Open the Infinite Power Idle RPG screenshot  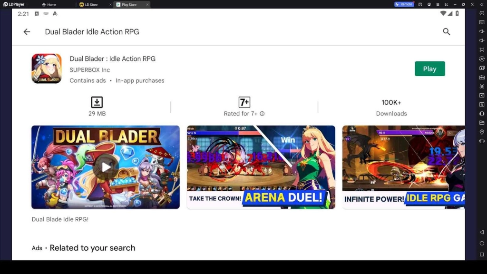tap(403, 167)
